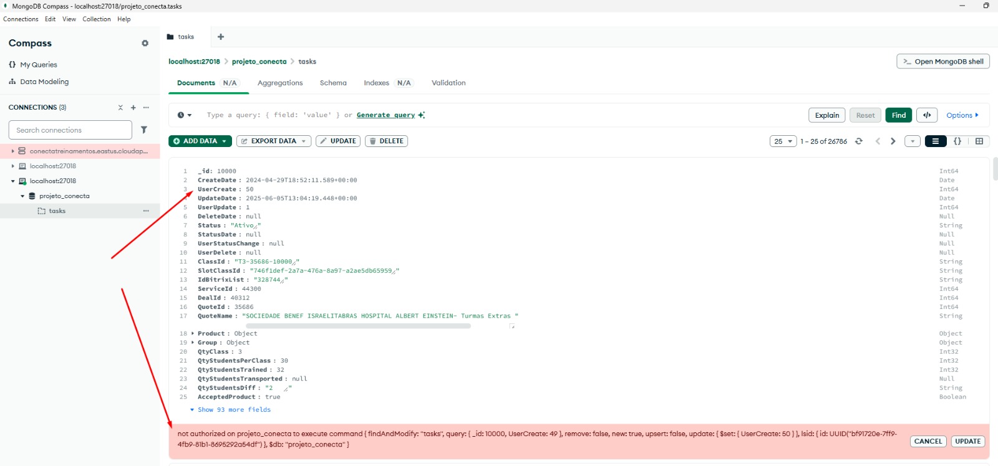Refresh the documents list

(859, 141)
